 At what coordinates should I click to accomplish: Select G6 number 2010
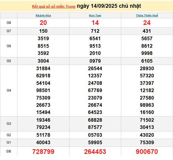95,53
